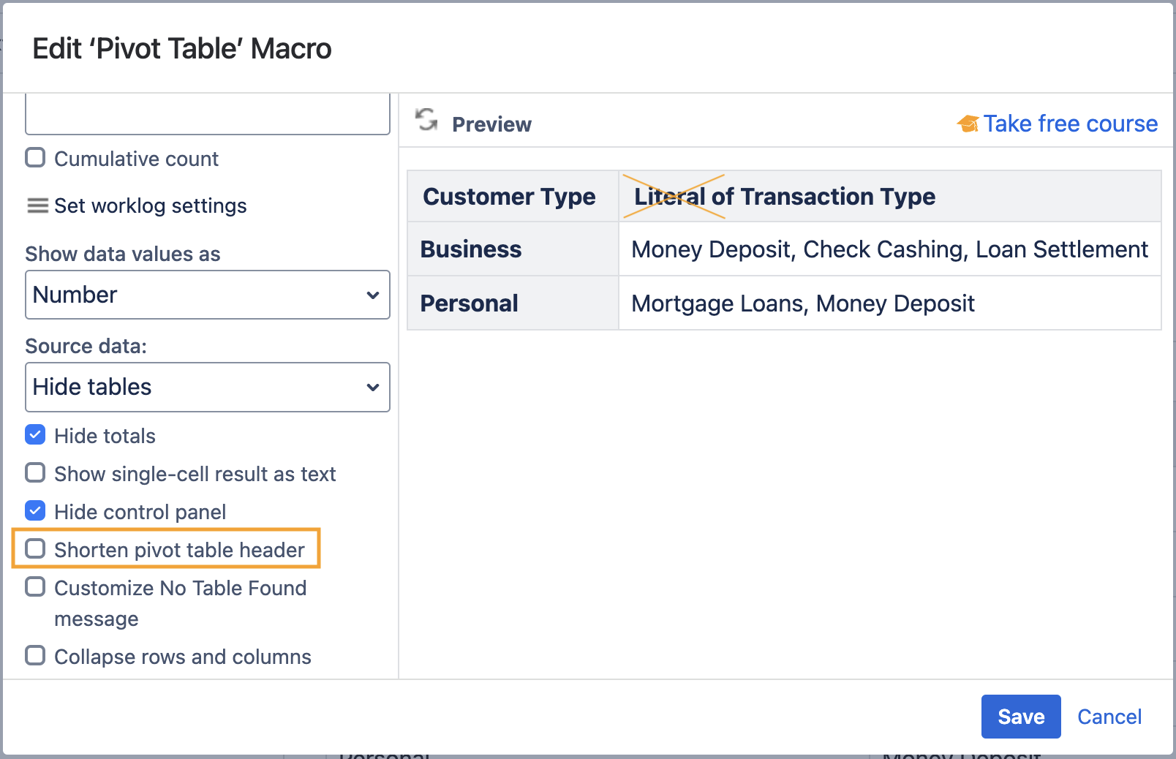Toggle Show single-cell result as text
1176x759 pixels.
coord(35,473)
